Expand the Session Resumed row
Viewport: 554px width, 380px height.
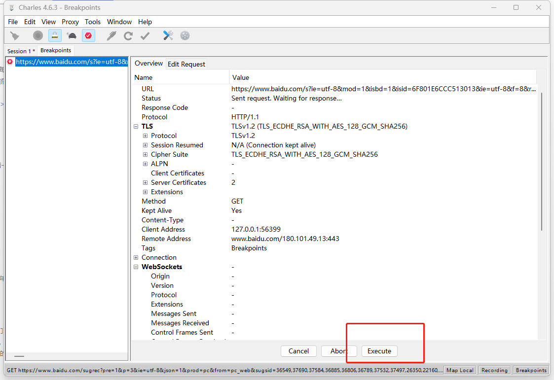pos(145,145)
